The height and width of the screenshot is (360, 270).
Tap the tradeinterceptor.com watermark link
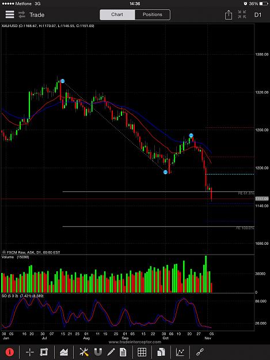click(135, 342)
